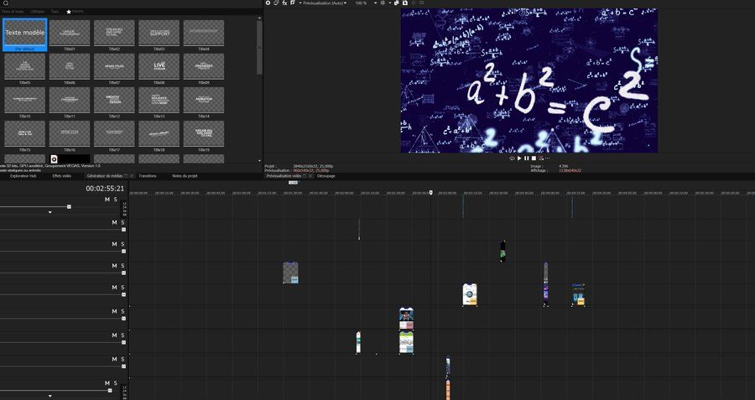Mute the first track with M
755x400 pixels.
(107, 200)
